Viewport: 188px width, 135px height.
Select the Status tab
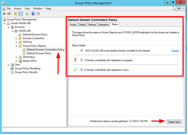(115, 24)
